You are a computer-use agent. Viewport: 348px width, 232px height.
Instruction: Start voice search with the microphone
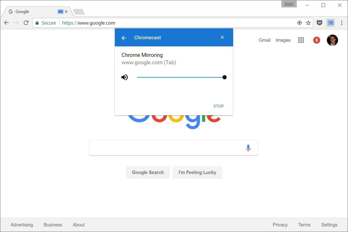tap(248, 148)
